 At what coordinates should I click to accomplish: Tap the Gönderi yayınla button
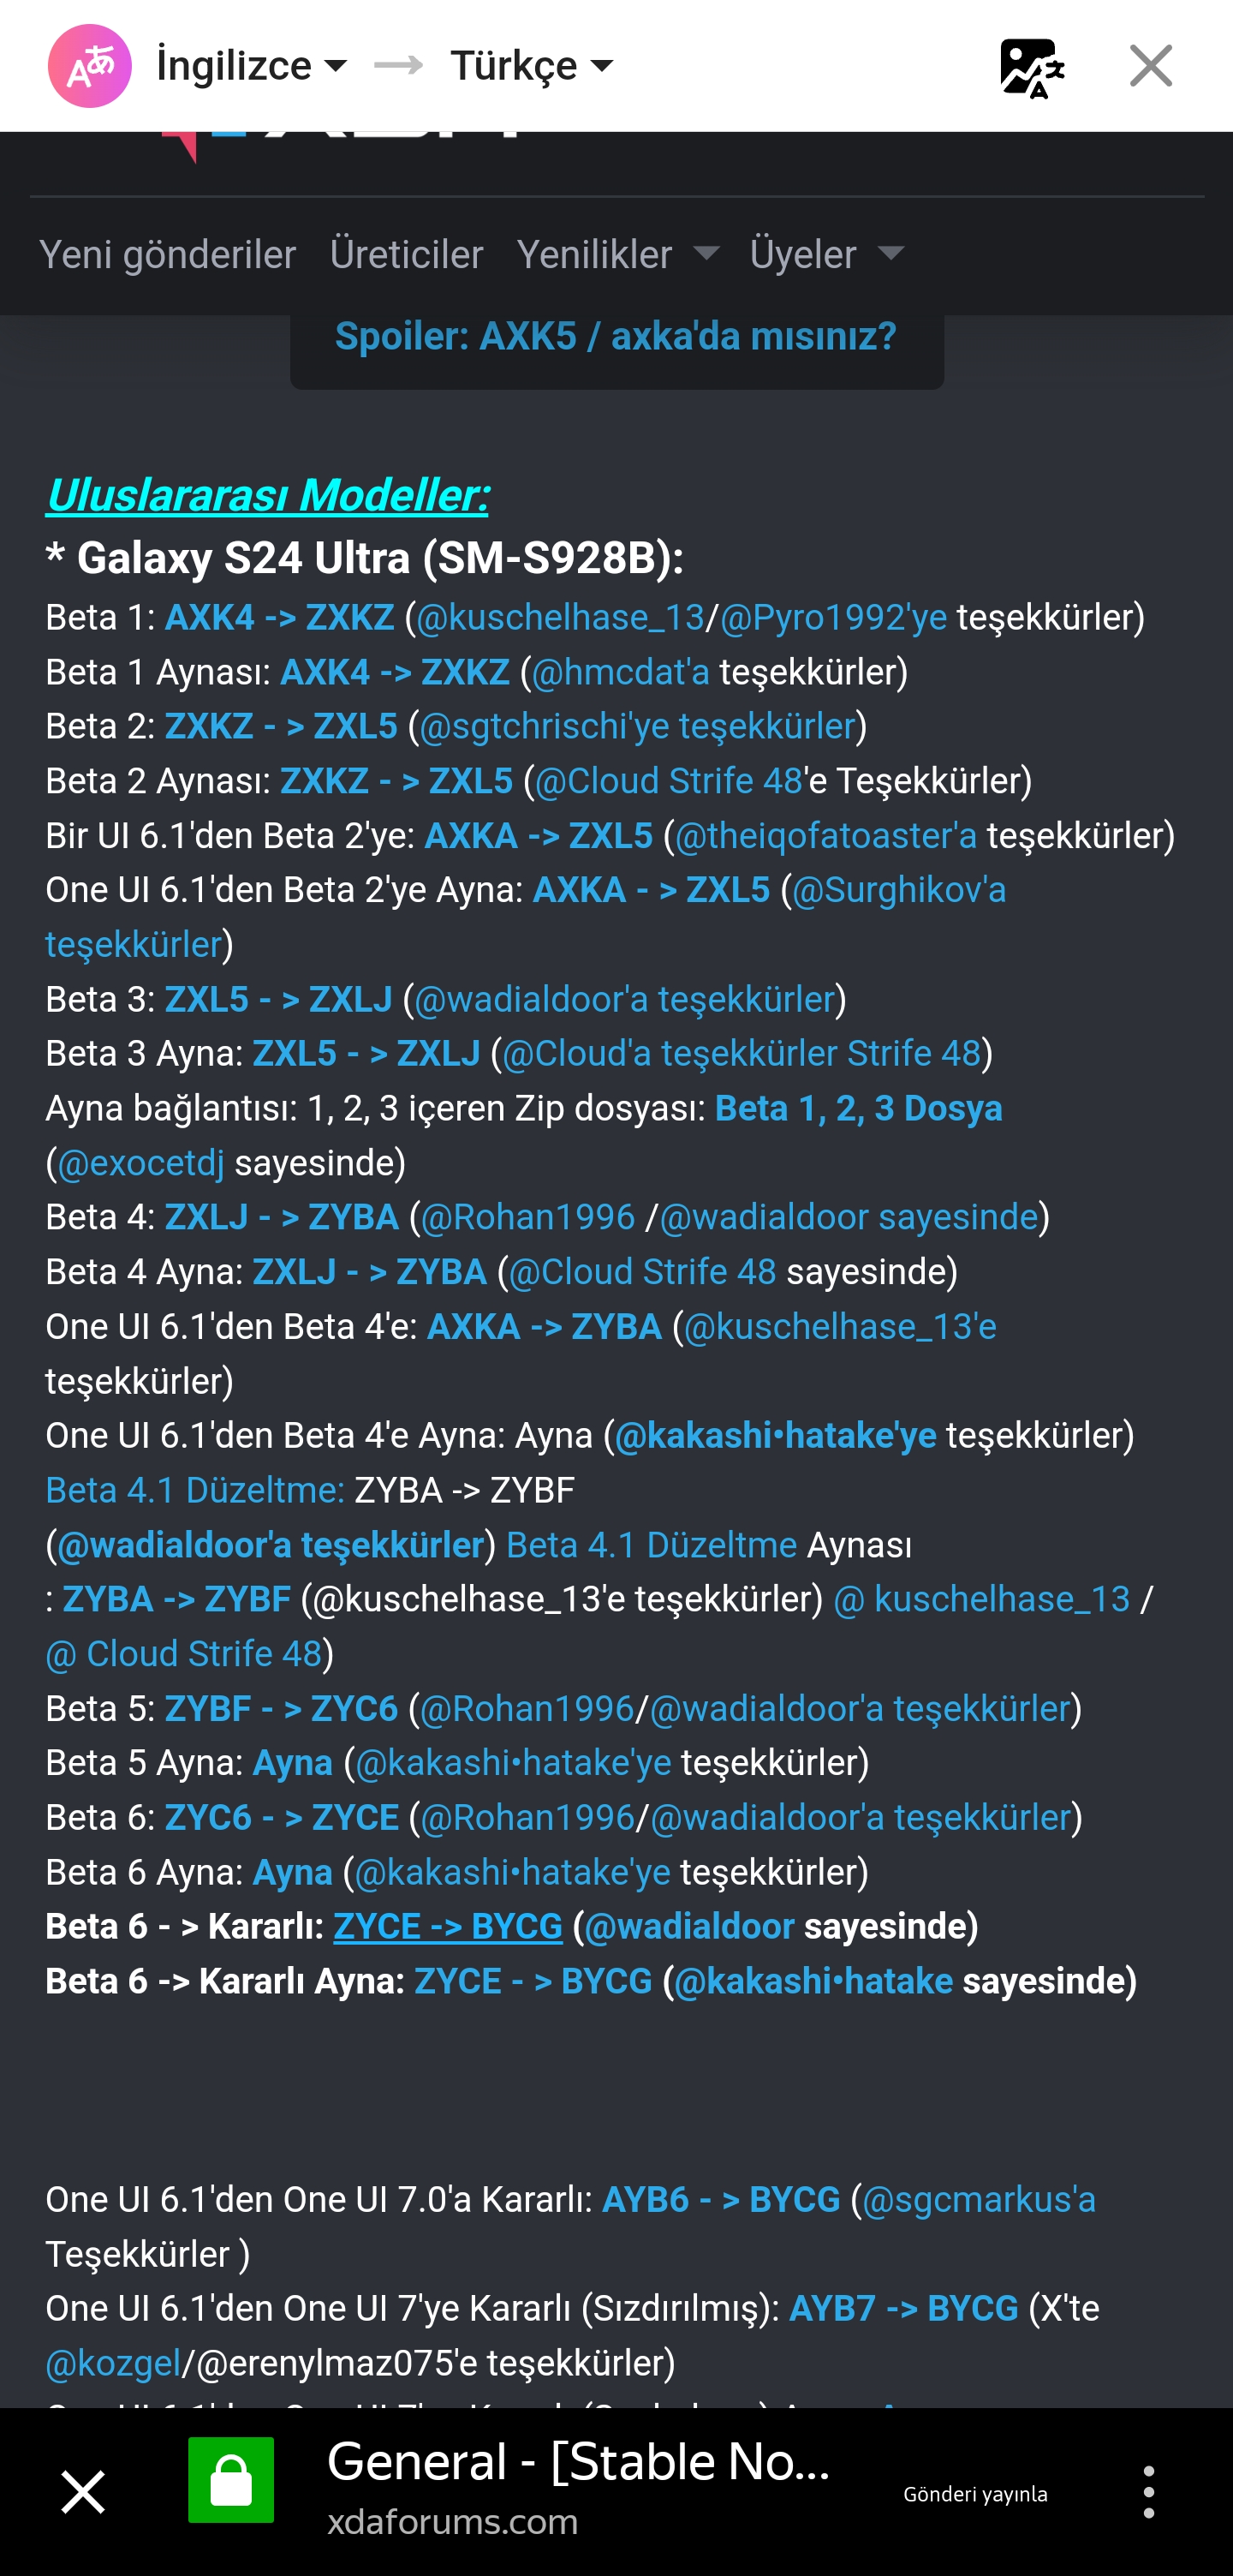coord(975,2494)
